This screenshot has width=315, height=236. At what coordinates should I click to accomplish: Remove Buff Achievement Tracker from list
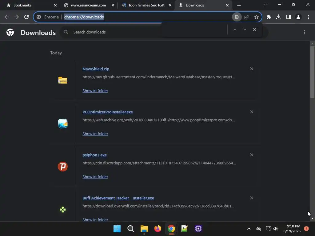[x=252, y=198]
